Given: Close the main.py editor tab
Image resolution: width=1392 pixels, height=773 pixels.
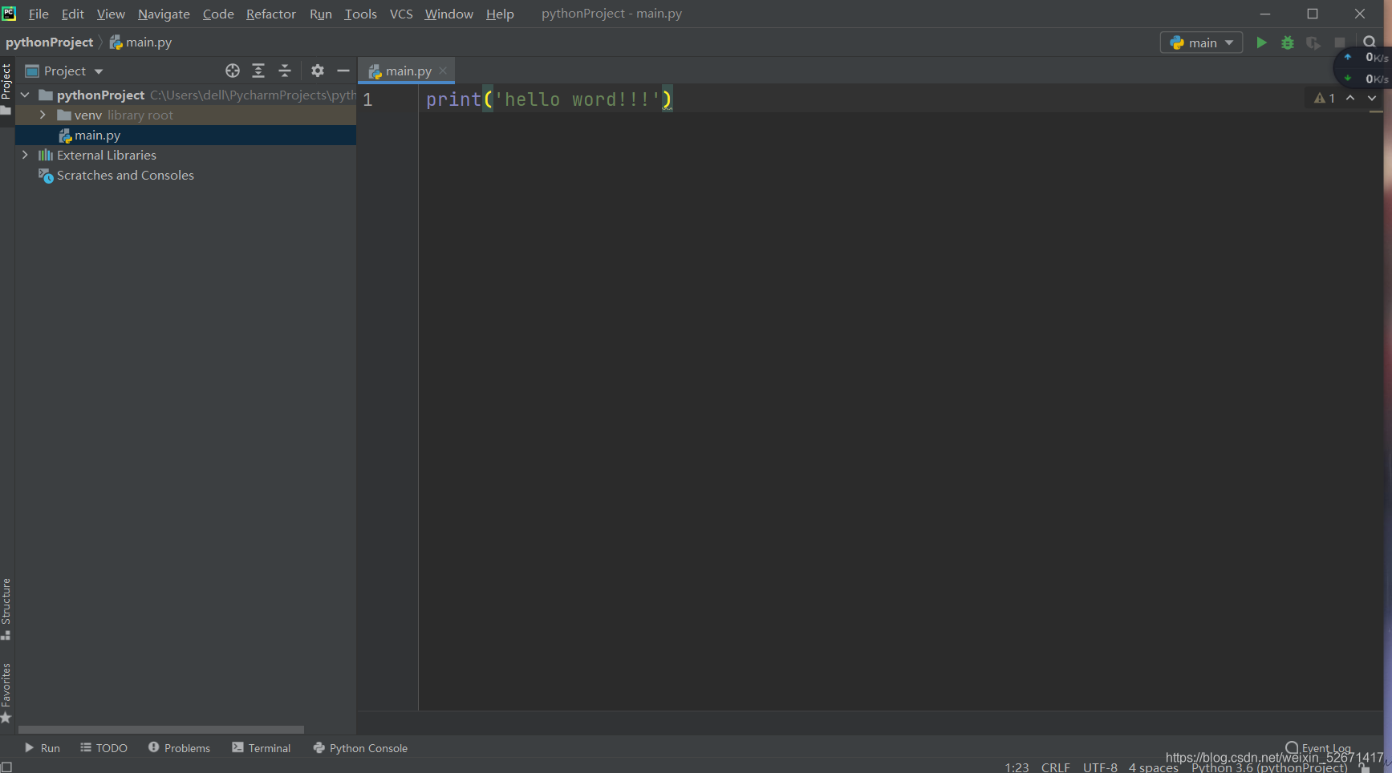Looking at the screenshot, I should pyautogui.click(x=443, y=71).
